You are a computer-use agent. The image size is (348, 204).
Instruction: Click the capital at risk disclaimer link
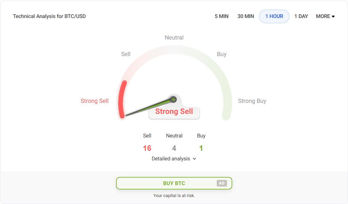point(174,195)
